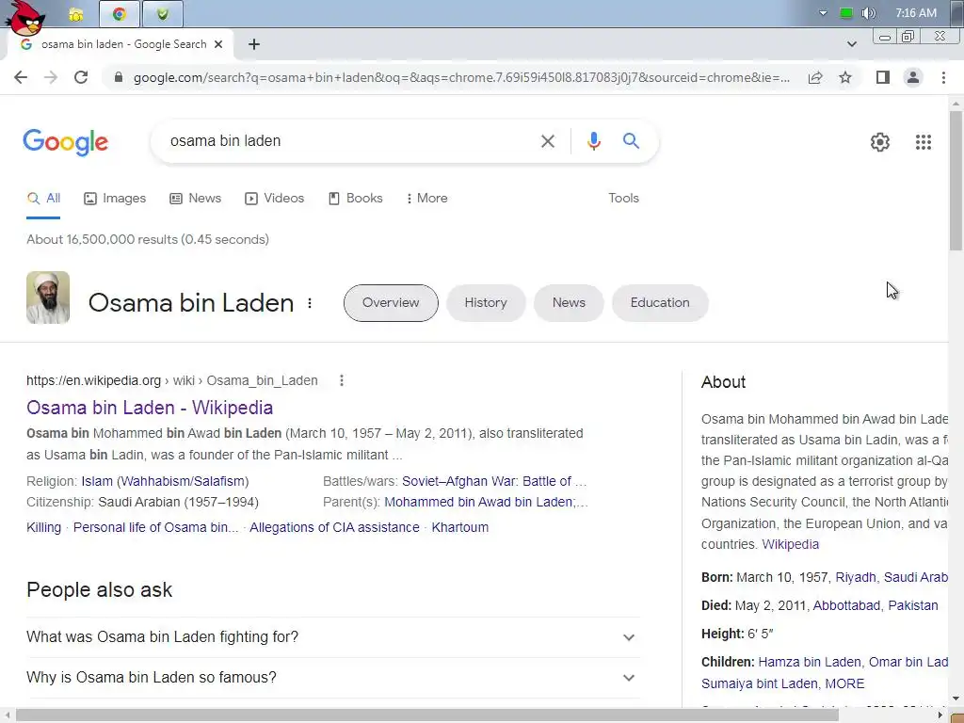
Task: Click the green battery tray icon
Action: (x=846, y=13)
